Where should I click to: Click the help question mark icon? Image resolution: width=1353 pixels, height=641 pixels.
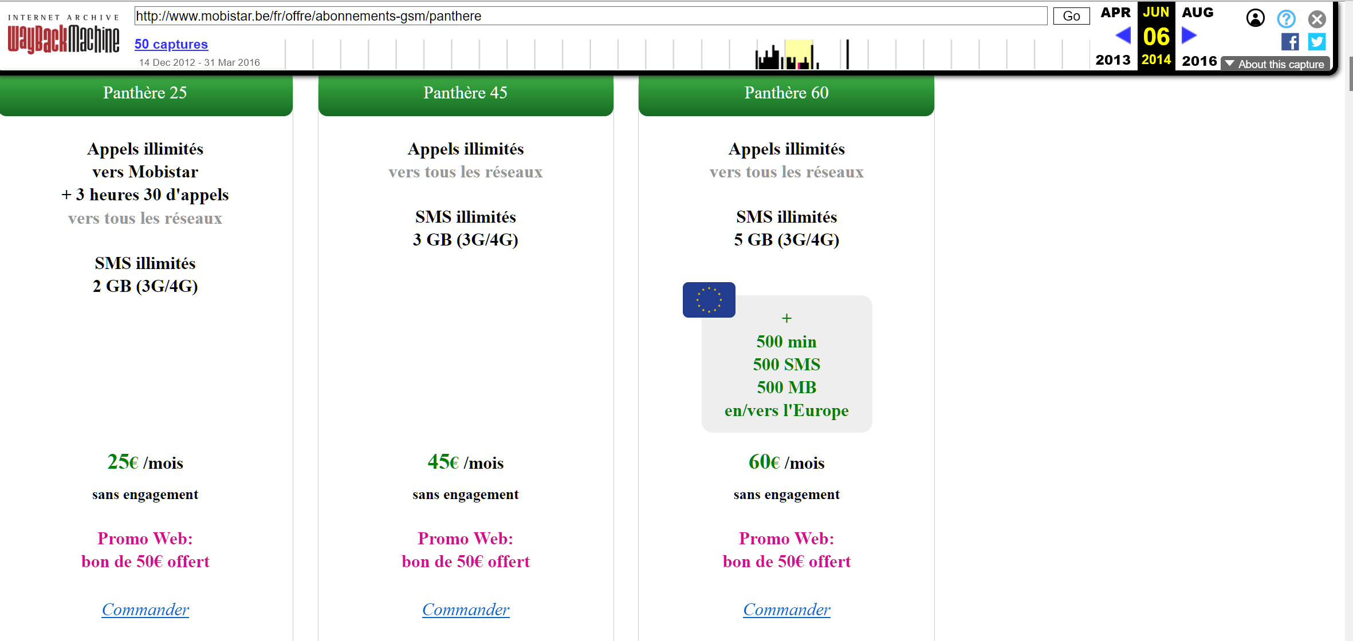[x=1286, y=19]
